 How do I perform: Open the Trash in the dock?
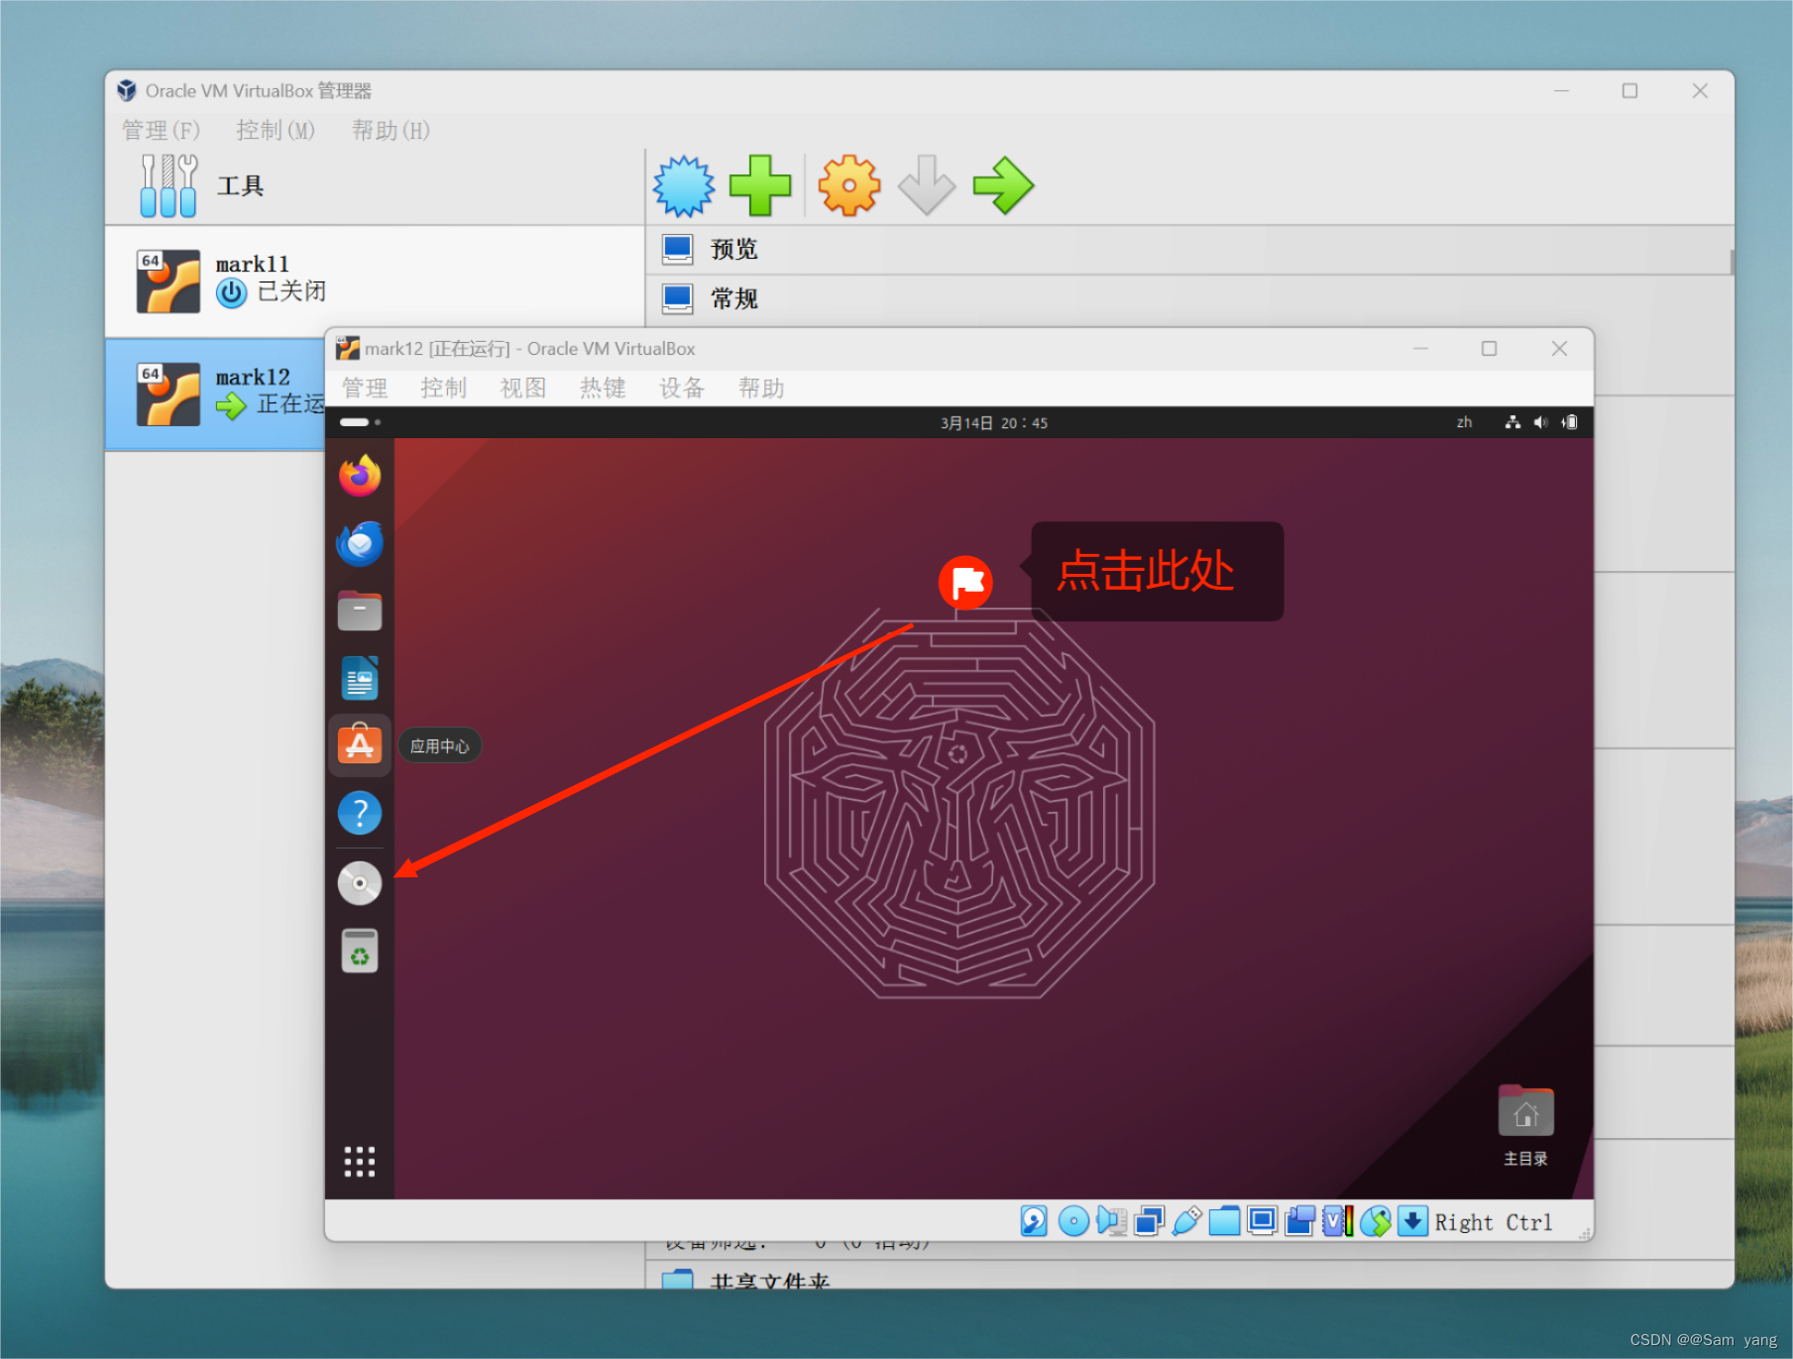click(360, 951)
